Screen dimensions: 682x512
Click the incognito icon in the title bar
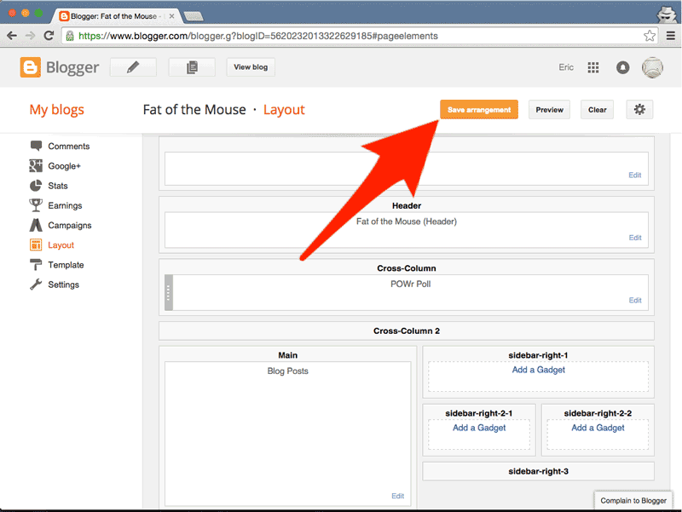pos(667,14)
